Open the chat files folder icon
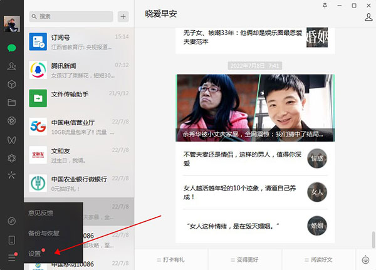Viewport: 376px width, 270px height. click(11, 102)
